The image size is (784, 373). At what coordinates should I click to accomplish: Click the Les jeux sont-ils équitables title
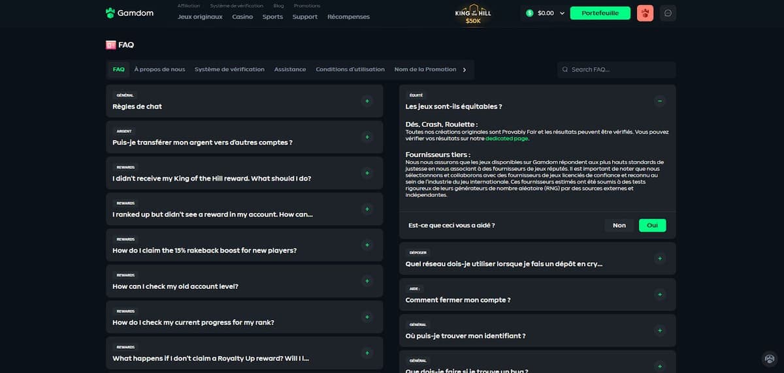[x=453, y=106]
